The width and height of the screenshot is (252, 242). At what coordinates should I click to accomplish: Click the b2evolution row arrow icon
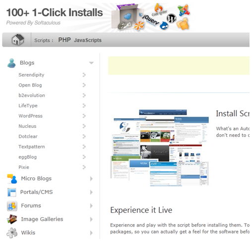[x=84, y=95]
